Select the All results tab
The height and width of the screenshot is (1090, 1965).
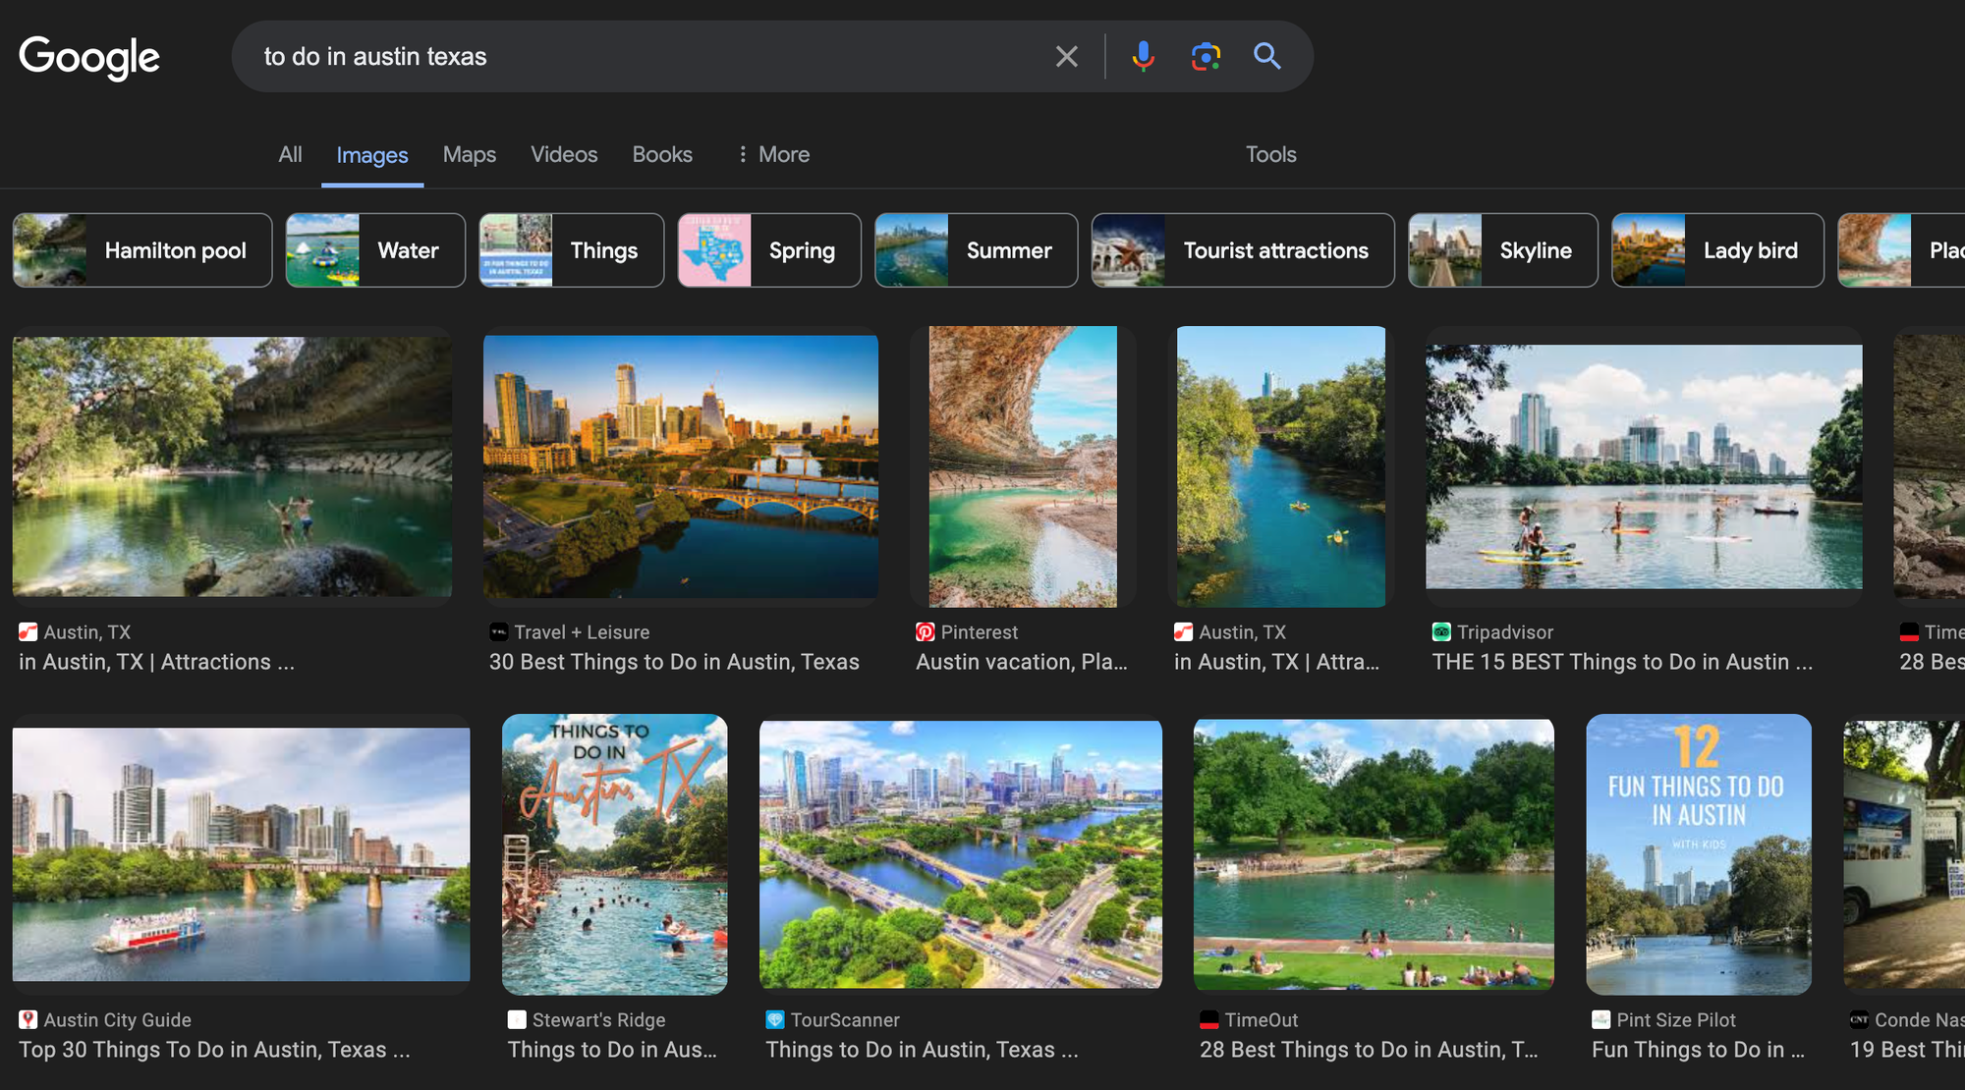pyautogui.click(x=290, y=154)
